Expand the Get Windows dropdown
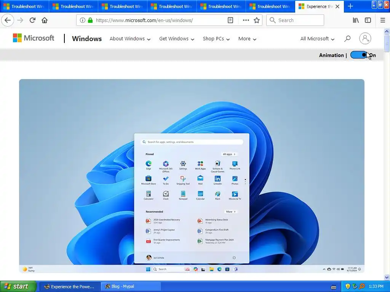The width and height of the screenshot is (390, 292). 177,39
